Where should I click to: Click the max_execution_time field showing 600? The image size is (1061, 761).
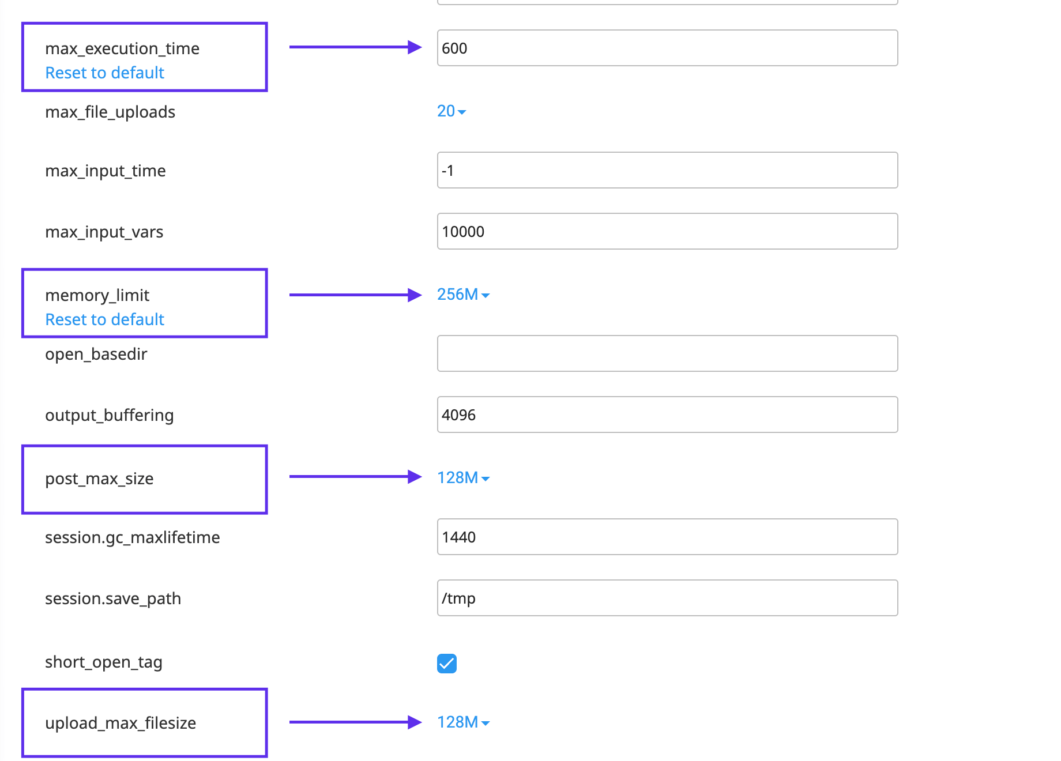(667, 48)
